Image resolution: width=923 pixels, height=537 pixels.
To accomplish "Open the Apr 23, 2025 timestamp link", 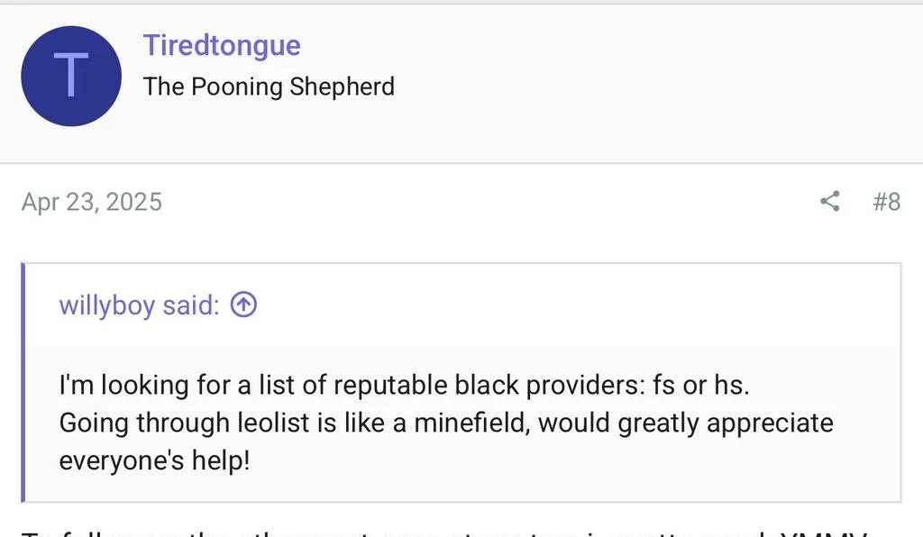I will [92, 202].
